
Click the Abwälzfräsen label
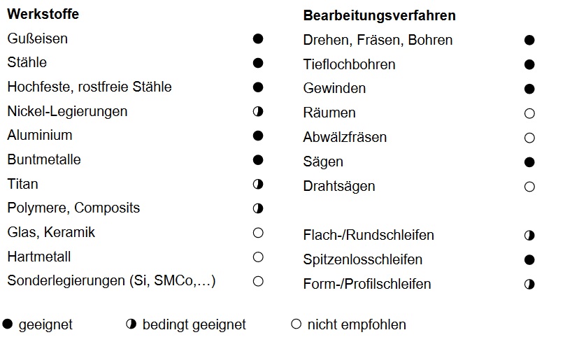(345, 137)
